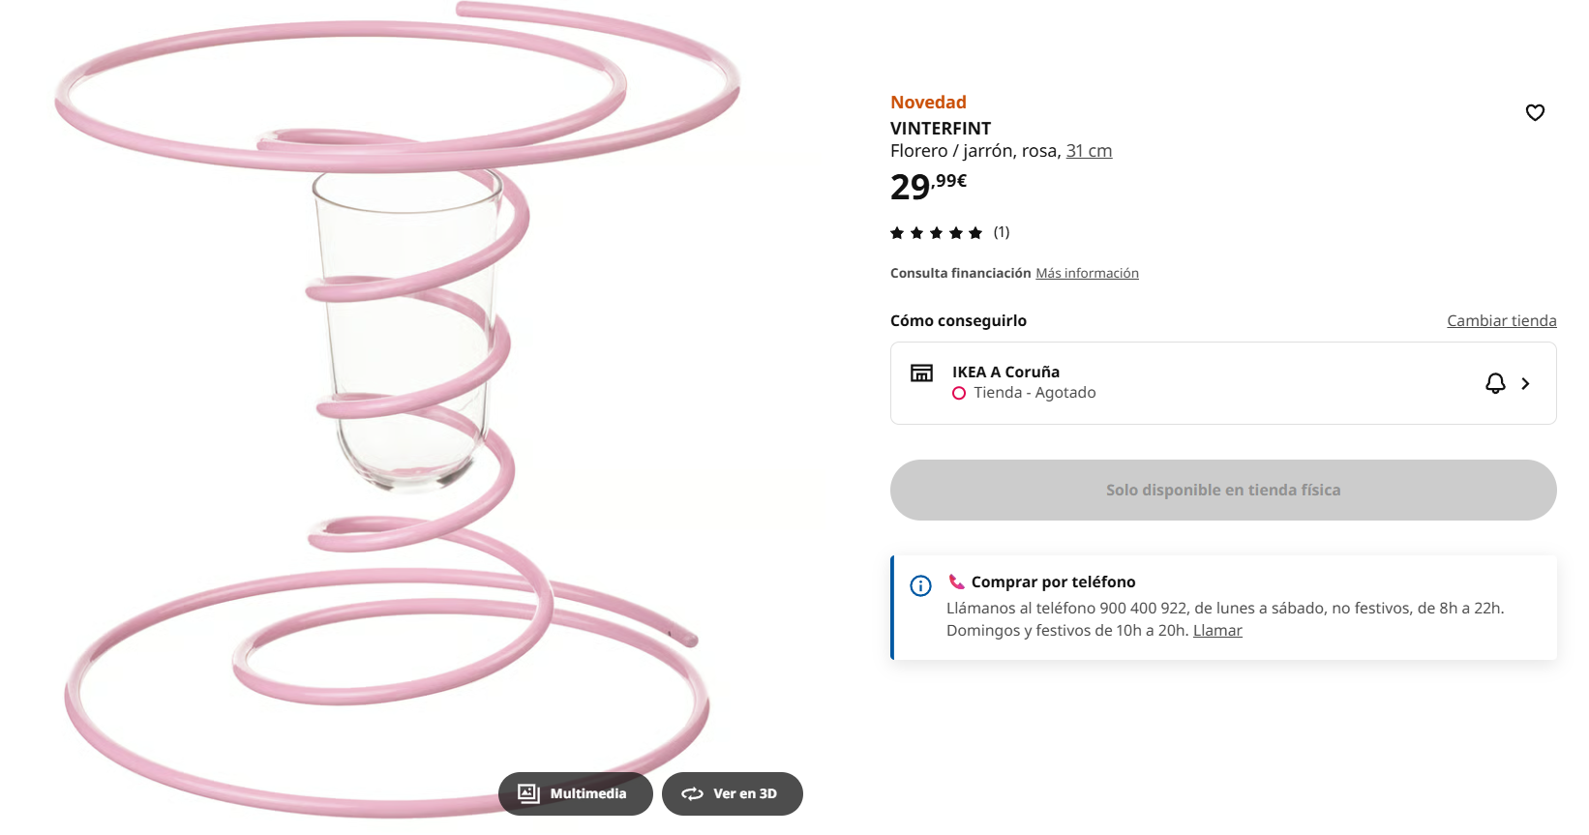This screenshot has height=835, width=1589.
Task: Click the Multimedia gallery icon
Action: 528,793
